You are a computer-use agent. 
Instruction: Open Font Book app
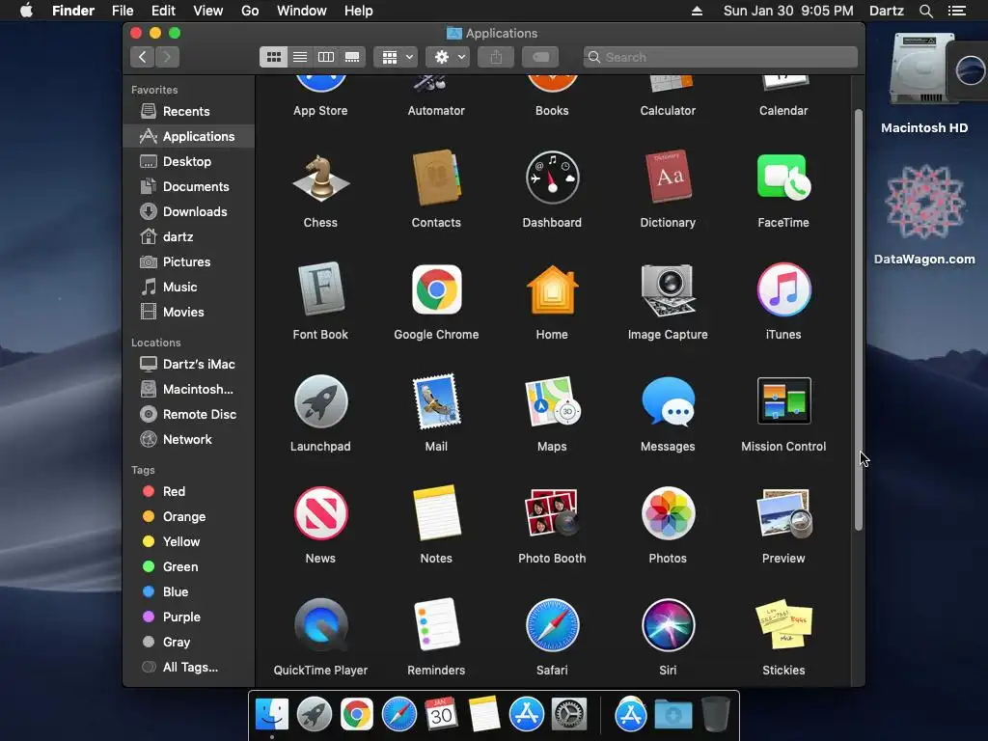click(x=320, y=289)
